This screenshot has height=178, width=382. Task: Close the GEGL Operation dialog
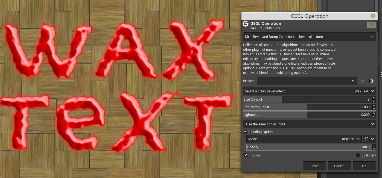tap(373, 16)
